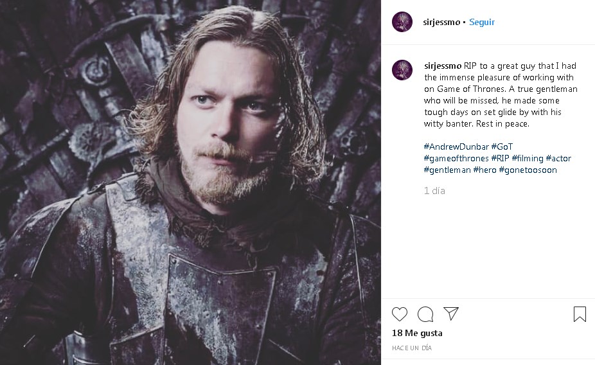
Task: Click the heart like icon
Action: 400,314
